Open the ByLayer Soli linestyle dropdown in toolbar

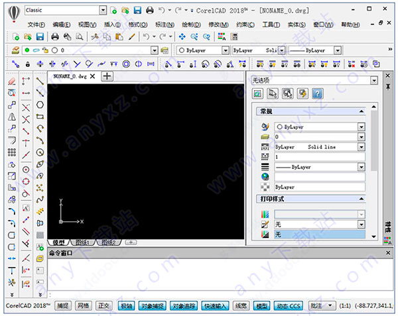coord(282,50)
